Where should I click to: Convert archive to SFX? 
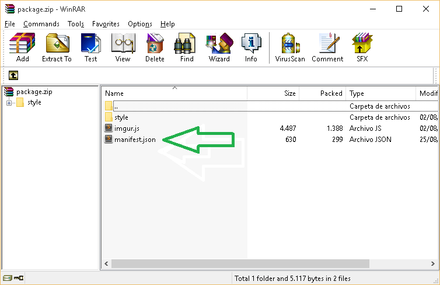[x=362, y=47]
